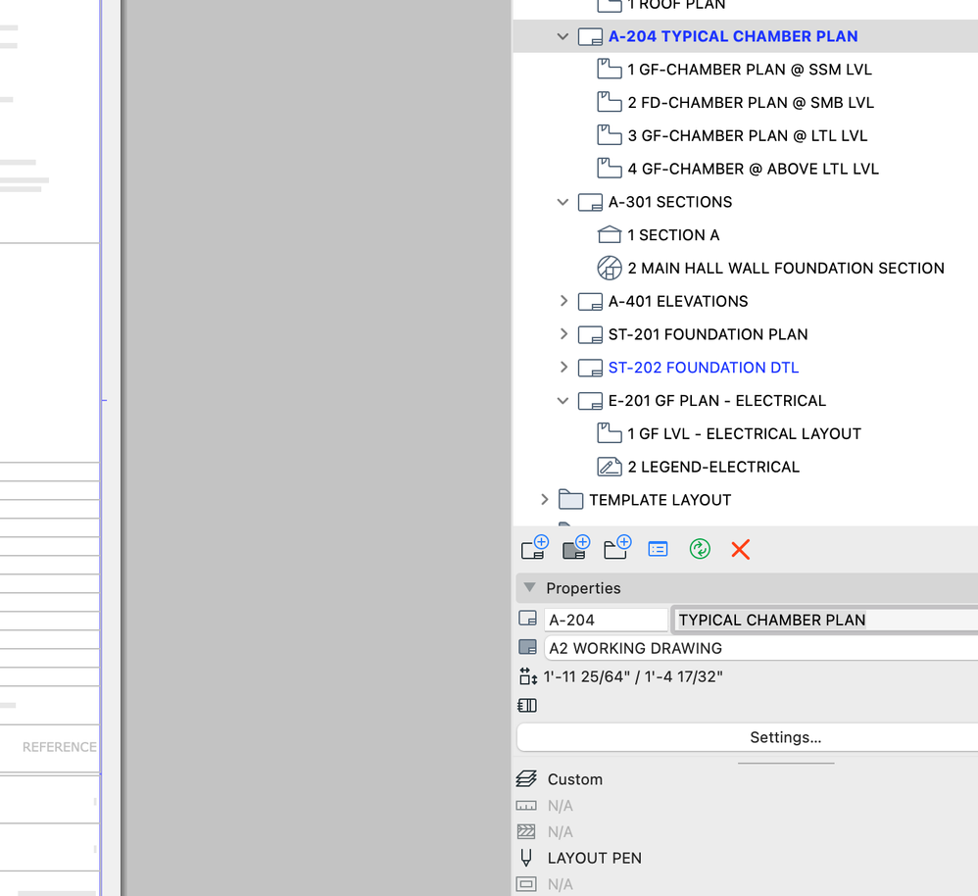Image resolution: width=978 pixels, height=896 pixels.
Task: Create a new layout using the New Layout icon
Action: tap(534, 549)
